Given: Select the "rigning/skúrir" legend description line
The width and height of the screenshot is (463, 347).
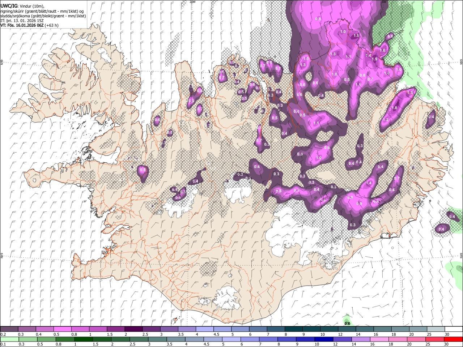Looking at the screenshot, I should 42,11.
